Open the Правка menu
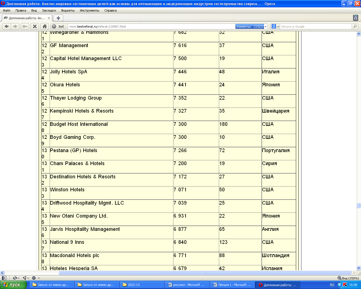 click(x=21, y=10)
